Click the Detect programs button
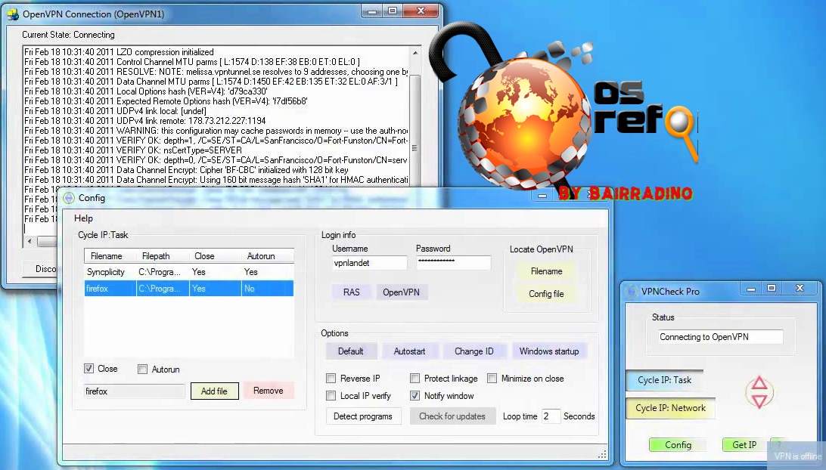 tap(363, 416)
